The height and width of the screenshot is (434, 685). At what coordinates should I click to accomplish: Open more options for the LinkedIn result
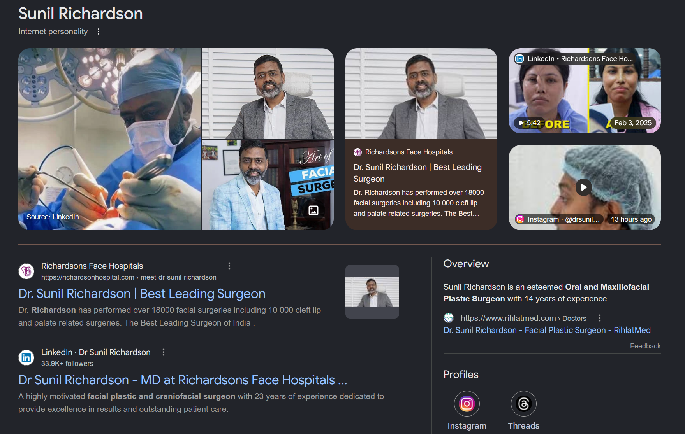164,352
